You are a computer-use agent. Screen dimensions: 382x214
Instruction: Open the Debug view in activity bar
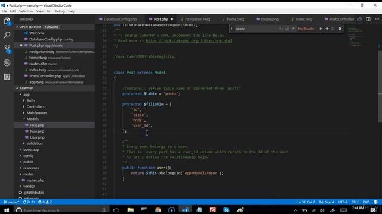7,63
